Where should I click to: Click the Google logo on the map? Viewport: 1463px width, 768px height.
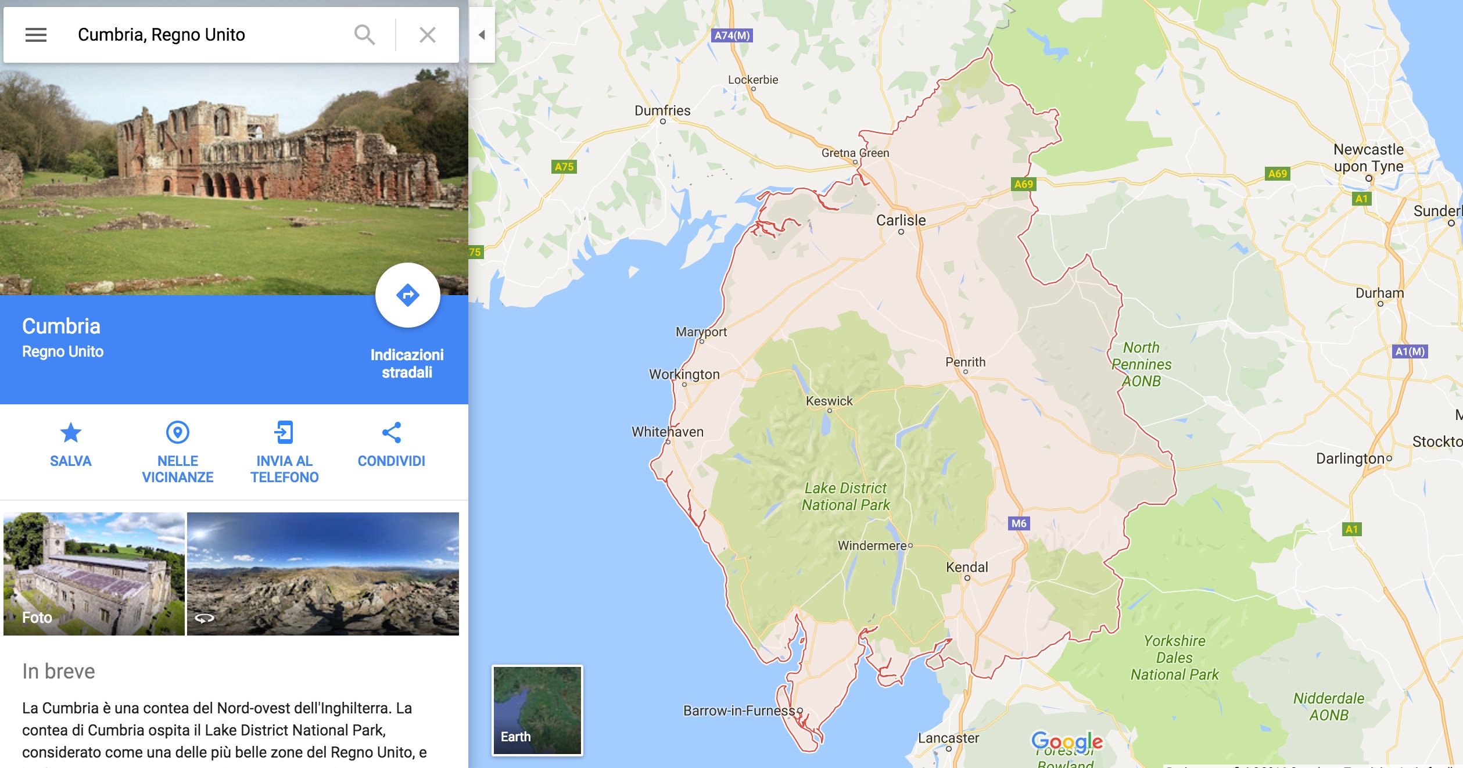(1067, 742)
